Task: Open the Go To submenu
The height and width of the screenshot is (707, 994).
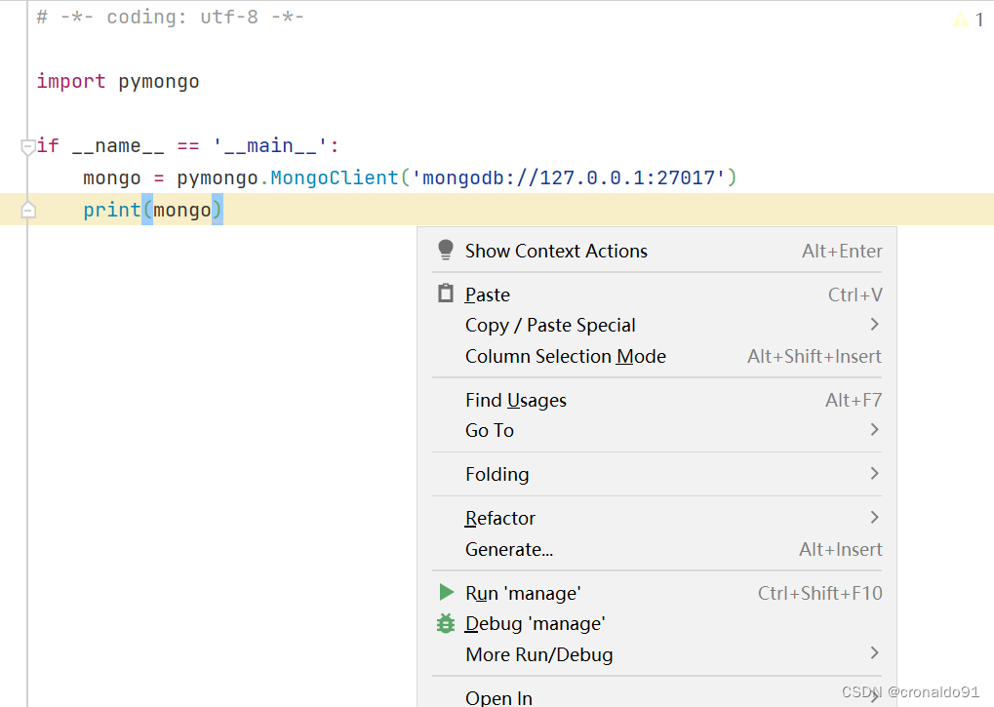Action: [x=656, y=430]
